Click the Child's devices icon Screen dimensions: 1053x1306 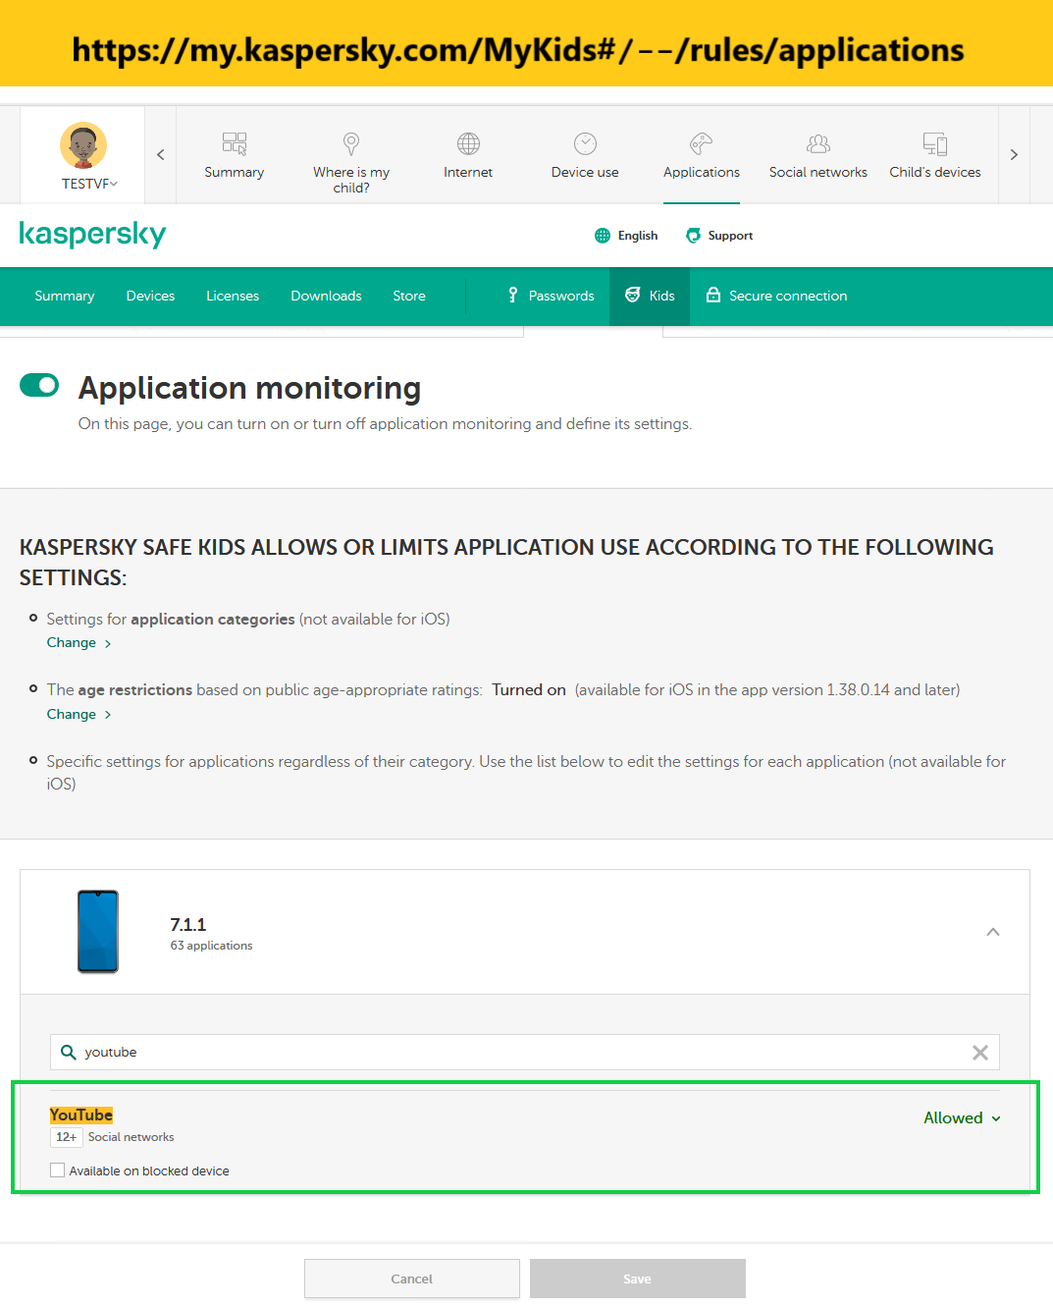934,144
